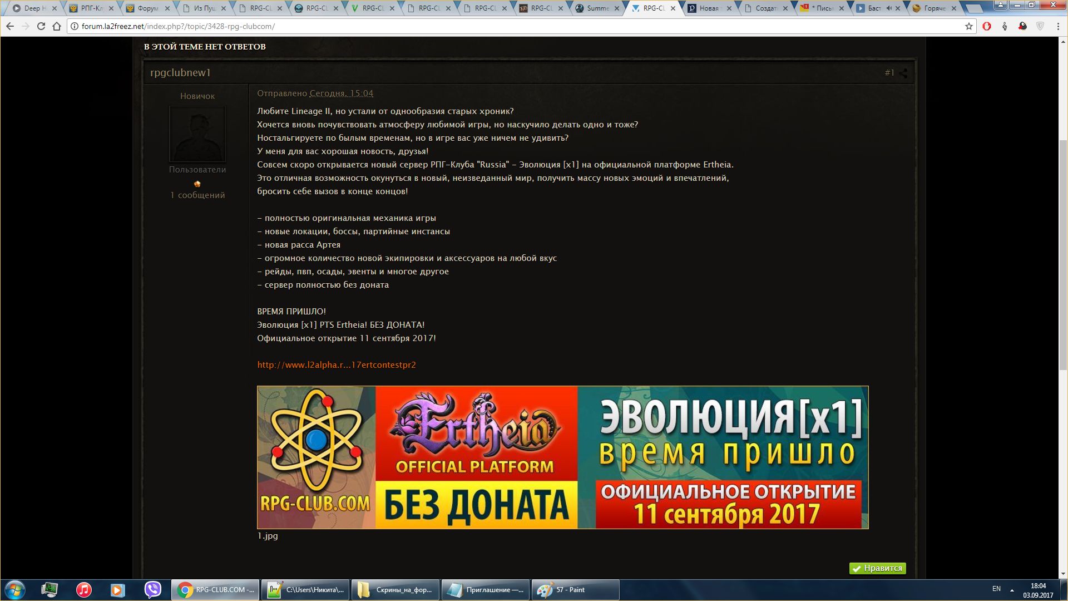Viewport: 1068px width, 601px height.
Task: Open the rpgclubnew1 avatar image
Action: pyautogui.click(x=197, y=134)
